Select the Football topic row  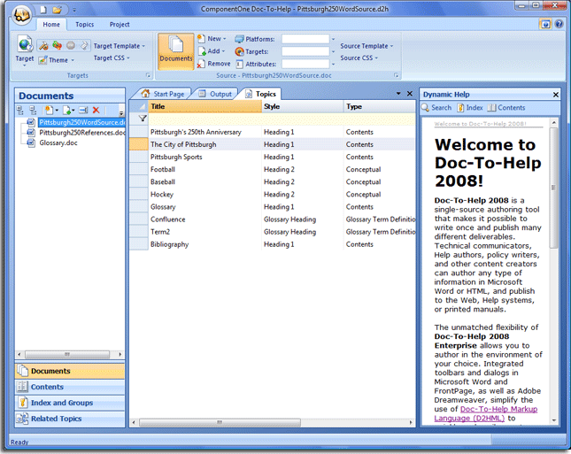click(273, 169)
